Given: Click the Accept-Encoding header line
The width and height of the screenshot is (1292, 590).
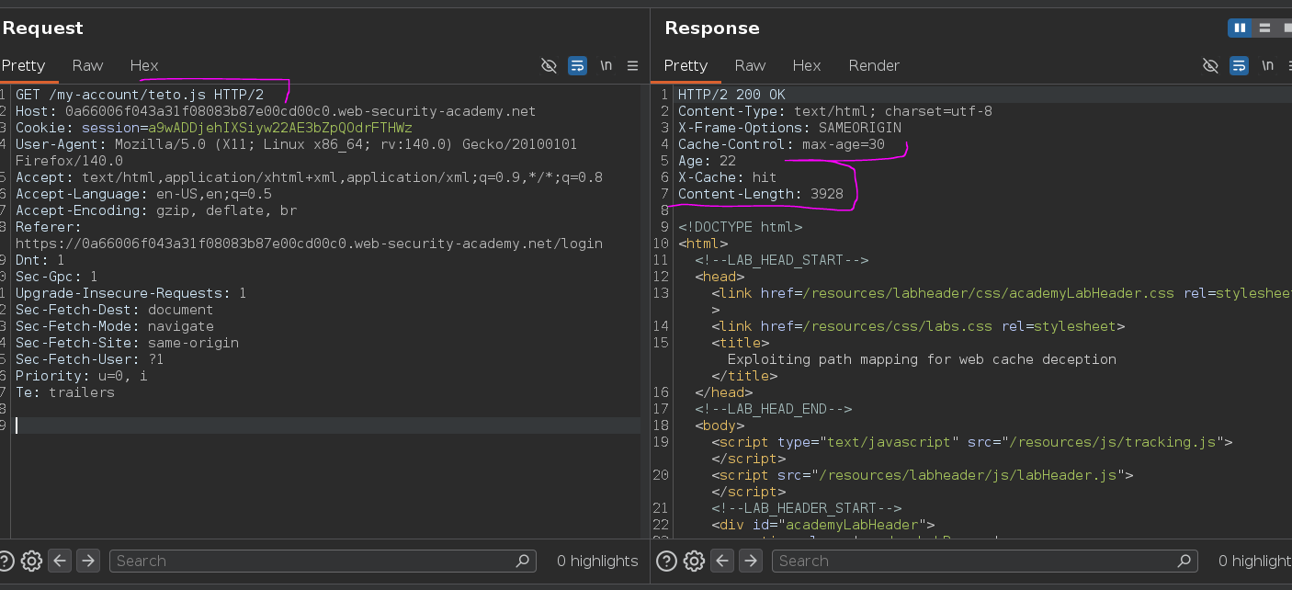Looking at the screenshot, I should [x=155, y=210].
